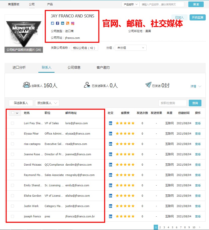Go to page 10 in pagination
This screenshot has height=230, width=209.
coord(194,227)
